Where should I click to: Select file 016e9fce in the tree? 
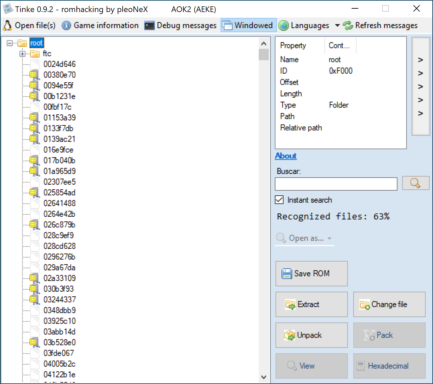click(58, 150)
